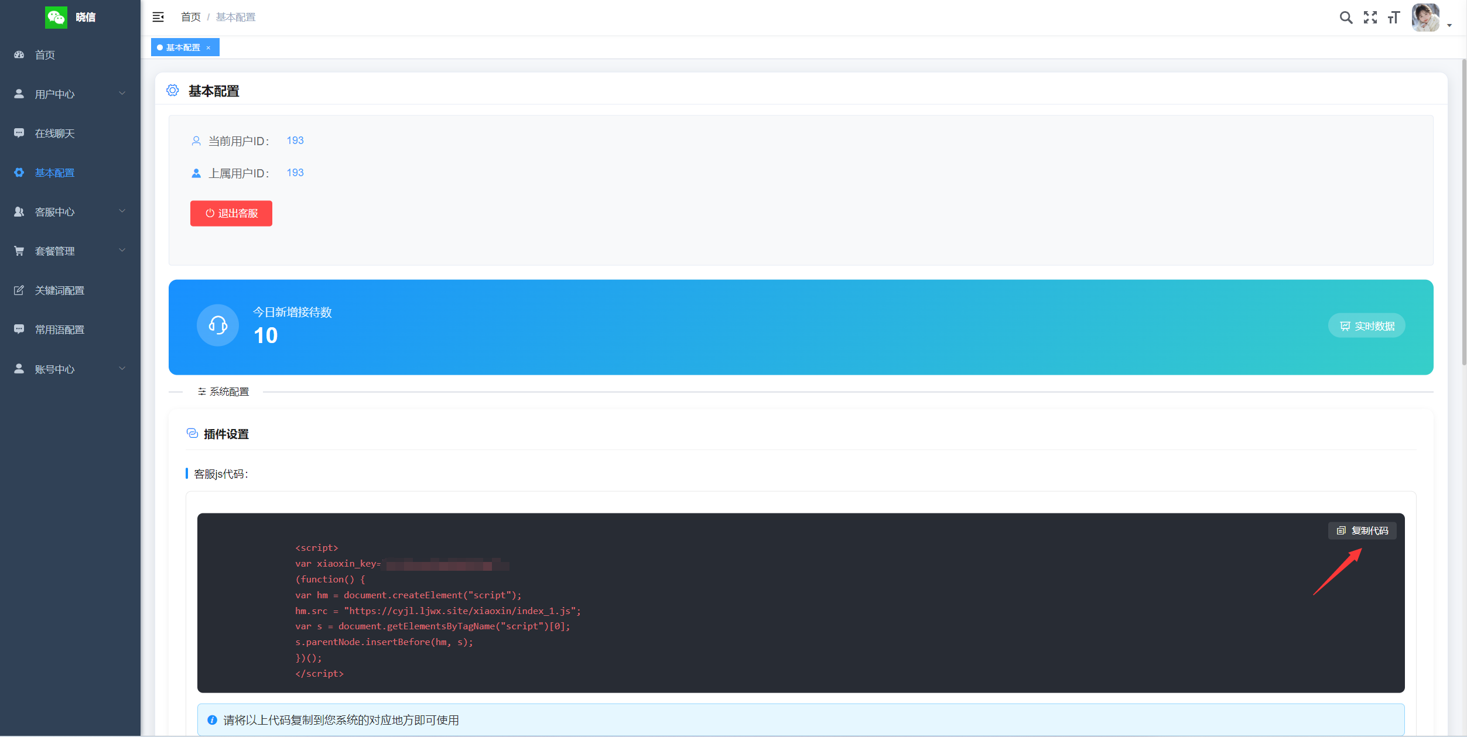
Task: Expand the 客服中心 chevron
Action: point(122,211)
